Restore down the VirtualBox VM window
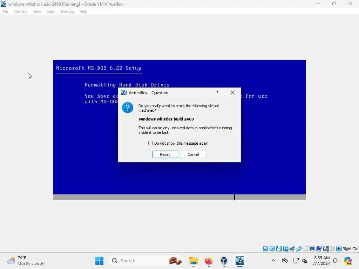Image resolution: width=359 pixels, height=269 pixels. click(x=334, y=4)
